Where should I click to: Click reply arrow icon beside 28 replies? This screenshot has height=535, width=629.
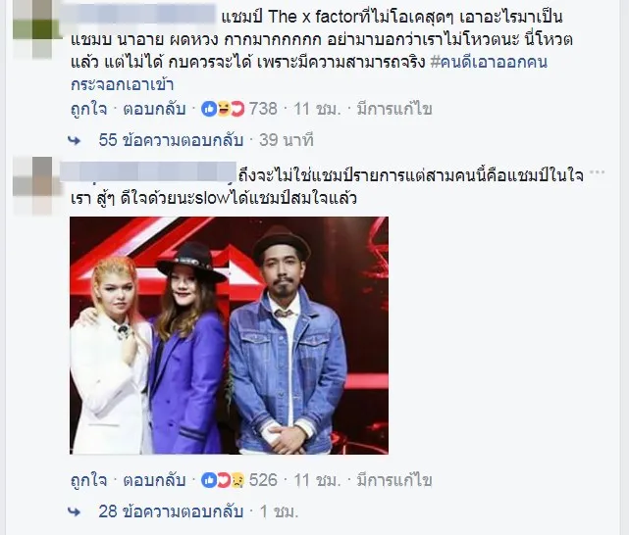pyautogui.click(x=75, y=511)
